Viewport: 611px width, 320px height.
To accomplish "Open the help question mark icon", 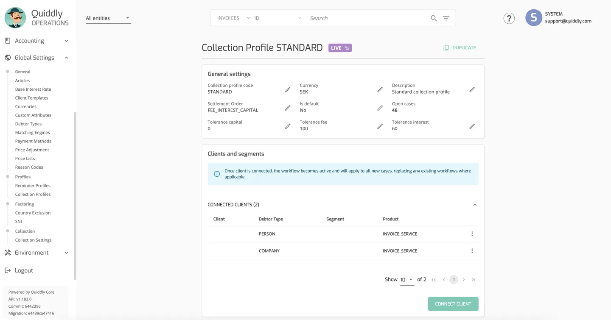I will 509,18.
